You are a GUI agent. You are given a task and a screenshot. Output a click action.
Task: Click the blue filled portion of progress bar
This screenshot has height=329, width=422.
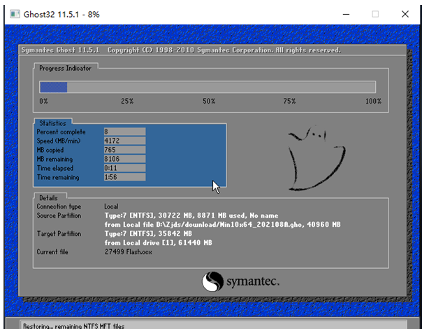click(x=53, y=87)
